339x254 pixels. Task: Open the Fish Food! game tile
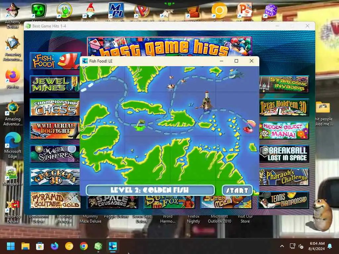(56, 61)
